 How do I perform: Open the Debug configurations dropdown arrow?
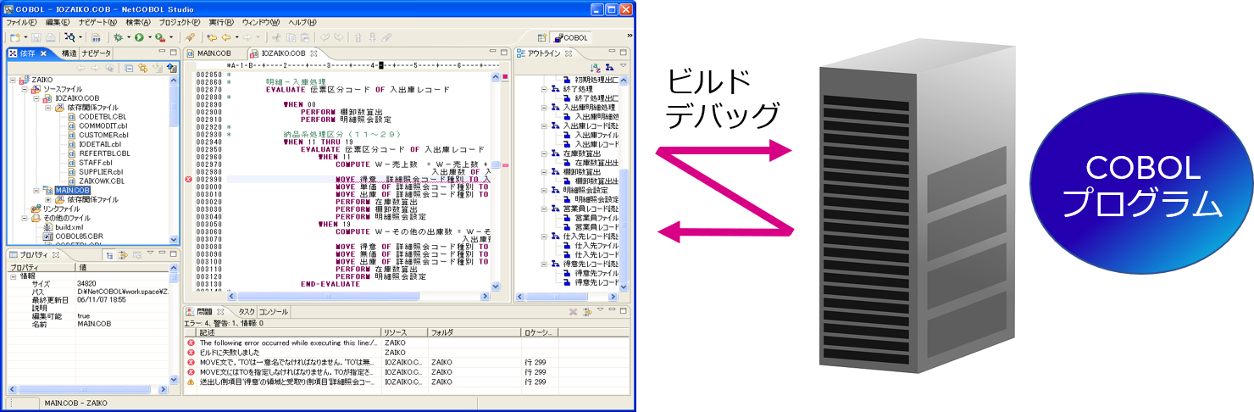pyautogui.click(x=129, y=38)
